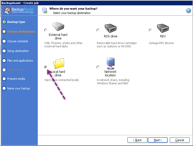Image resolution: width=193 pixels, height=146 pixels.
Task: Select the Network location radio button
Action: coord(98,67)
